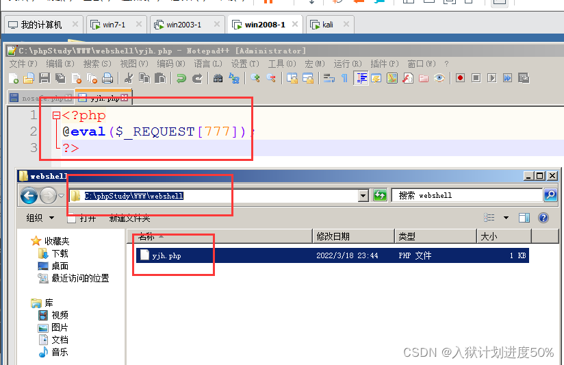Run macro multiple times icon

507,78
